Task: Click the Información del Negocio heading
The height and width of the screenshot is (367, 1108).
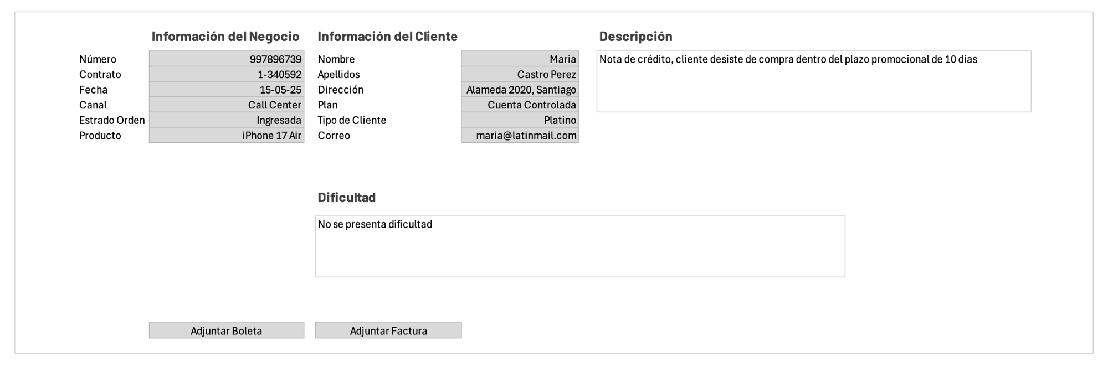Action: [x=225, y=37]
